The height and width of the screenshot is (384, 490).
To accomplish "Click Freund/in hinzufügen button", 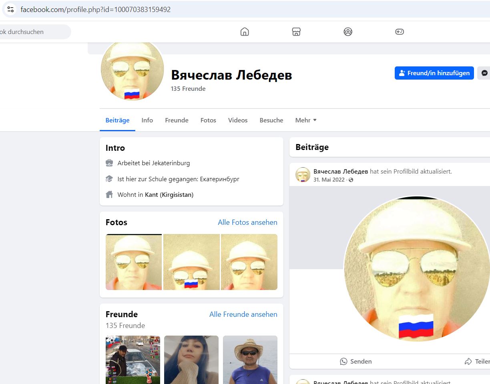I will pyautogui.click(x=434, y=73).
